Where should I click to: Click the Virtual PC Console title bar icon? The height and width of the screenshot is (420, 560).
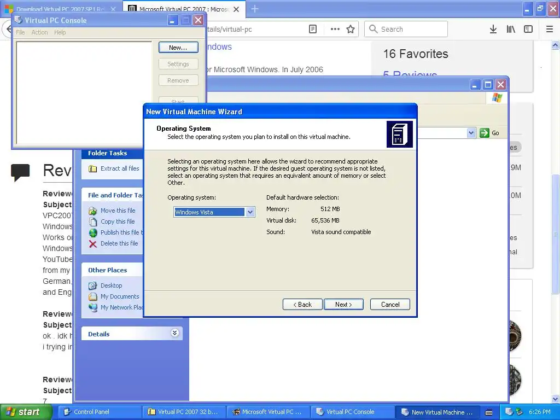coord(19,20)
